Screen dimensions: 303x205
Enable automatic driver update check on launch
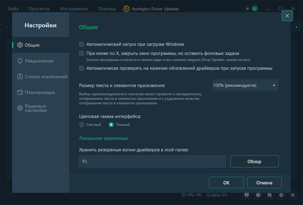(x=82, y=68)
